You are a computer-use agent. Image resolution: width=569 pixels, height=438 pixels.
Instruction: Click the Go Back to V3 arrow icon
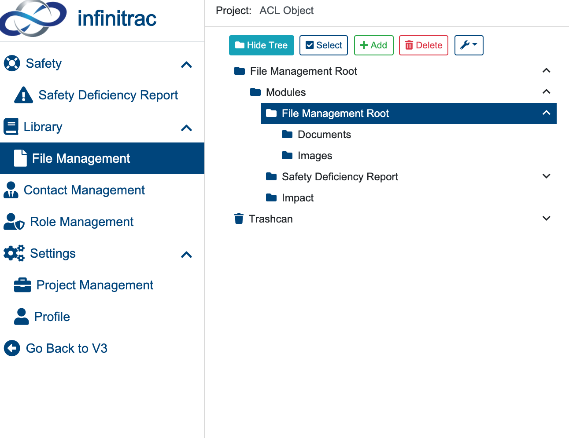point(12,348)
